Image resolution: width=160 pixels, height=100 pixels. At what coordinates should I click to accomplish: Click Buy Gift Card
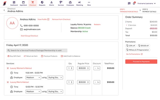point(14,56)
